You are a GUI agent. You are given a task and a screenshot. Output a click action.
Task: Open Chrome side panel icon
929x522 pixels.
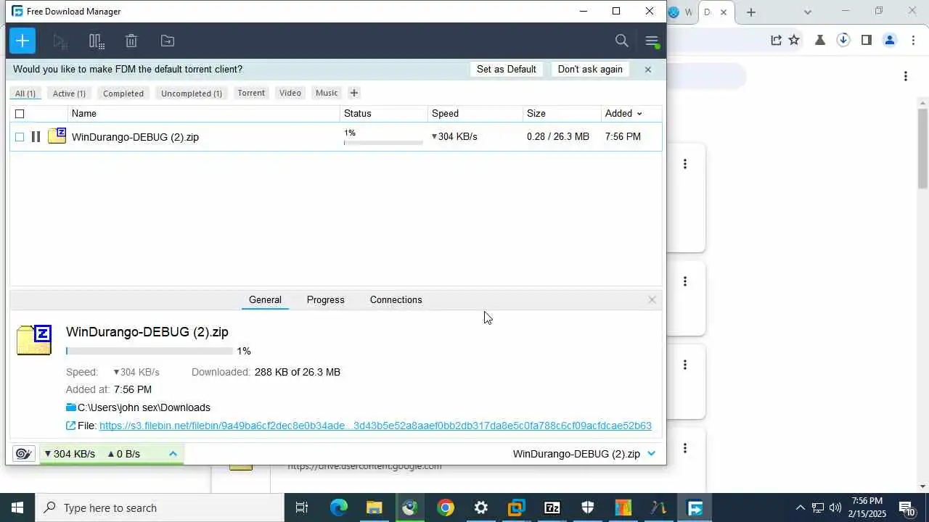[x=866, y=40]
